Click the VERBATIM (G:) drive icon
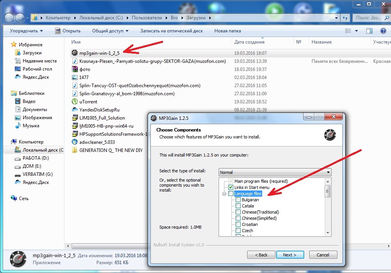Viewport: 391px width, 273px height. [x=17, y=175]
